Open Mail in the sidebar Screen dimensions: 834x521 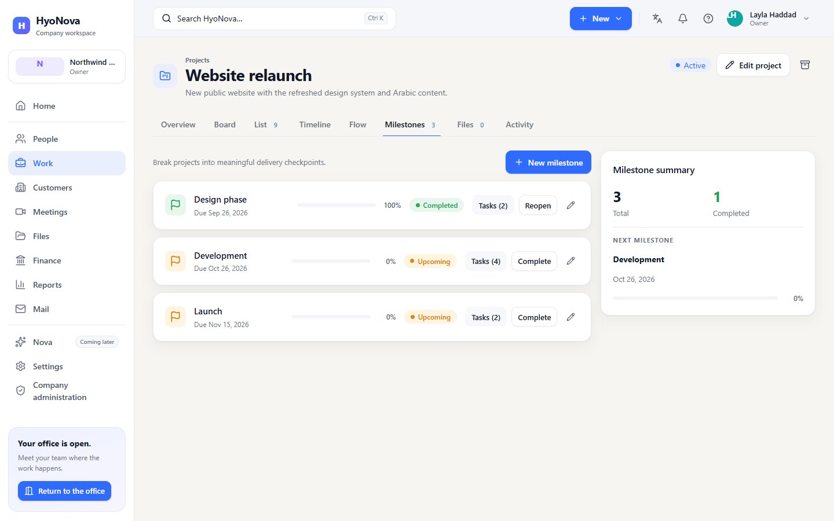[67, 309]
